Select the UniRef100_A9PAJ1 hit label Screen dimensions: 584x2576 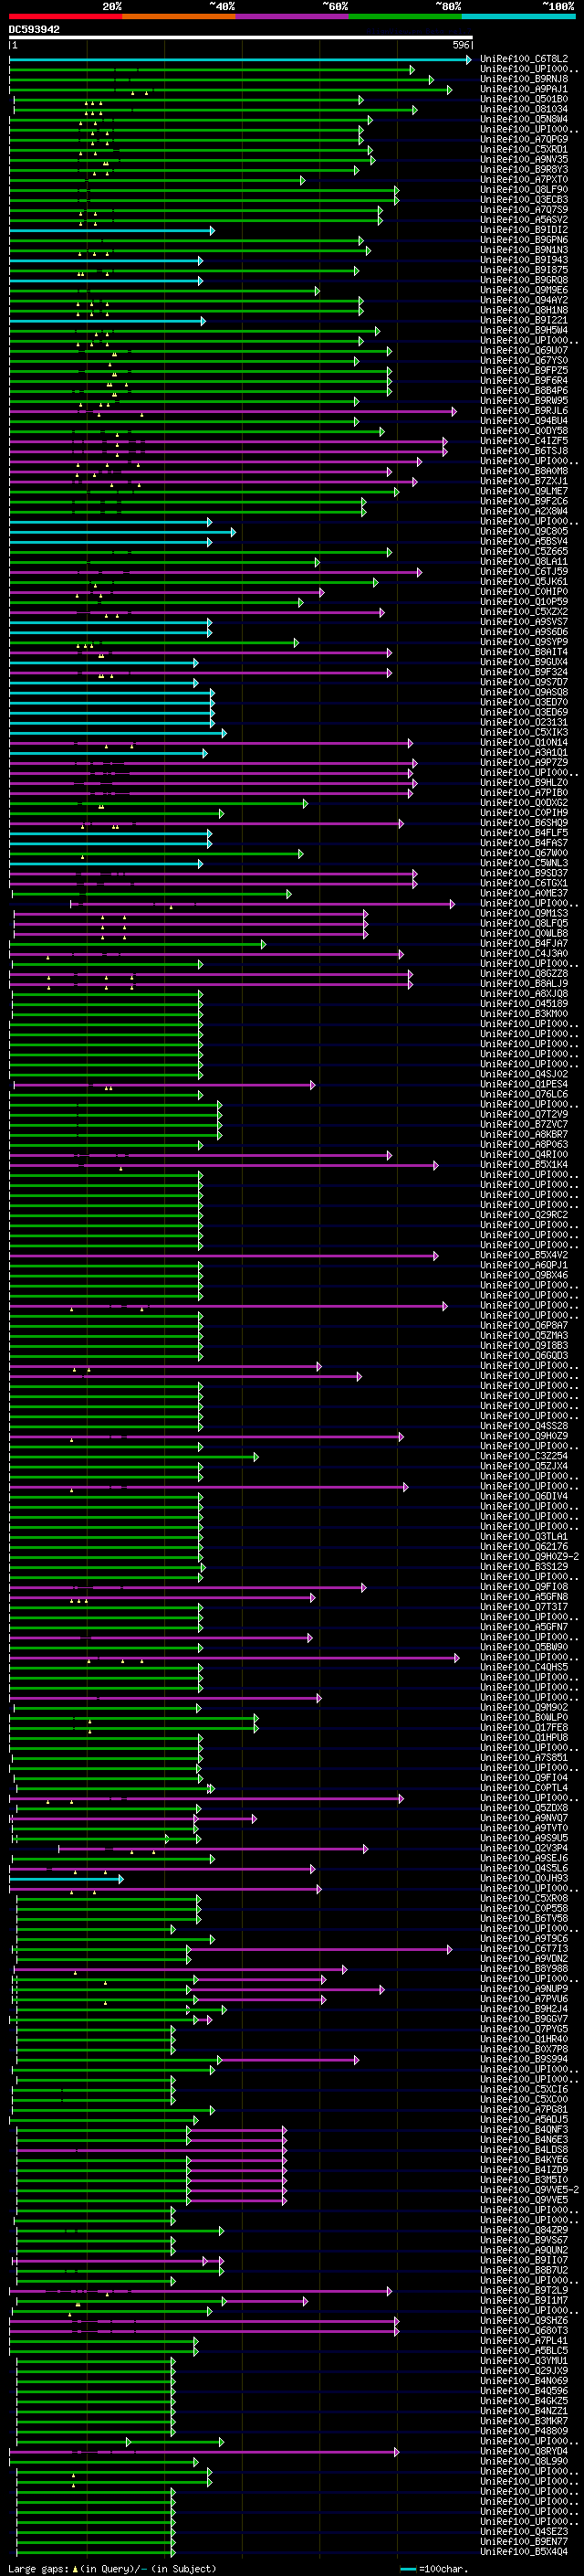click(524, 89)
